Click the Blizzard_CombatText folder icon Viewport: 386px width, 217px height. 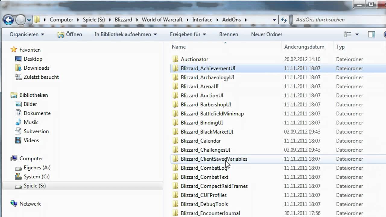coord(176,177)
